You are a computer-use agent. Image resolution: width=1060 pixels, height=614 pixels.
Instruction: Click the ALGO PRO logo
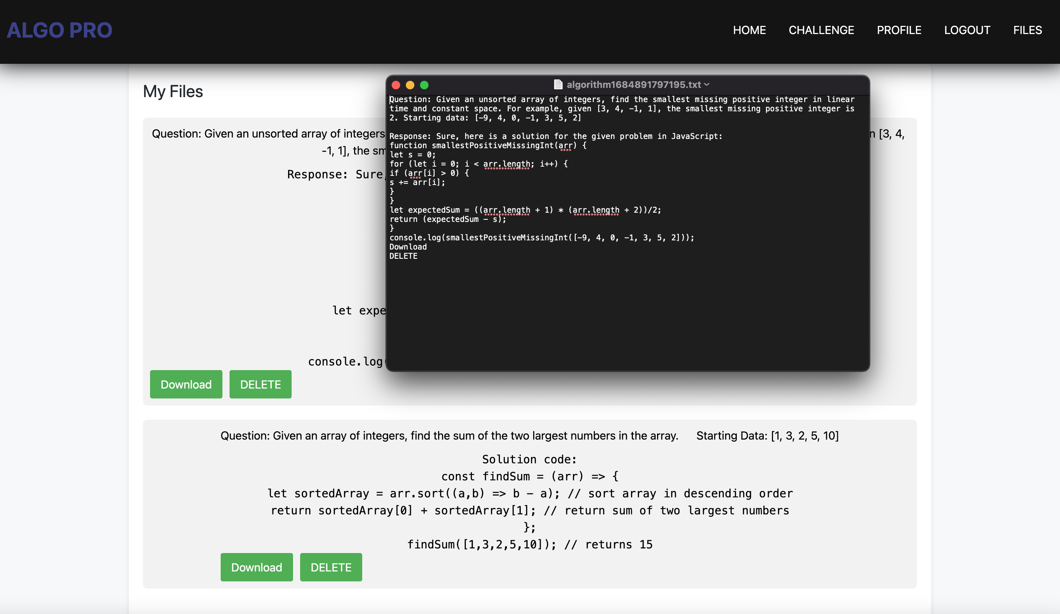pos(59,30)
